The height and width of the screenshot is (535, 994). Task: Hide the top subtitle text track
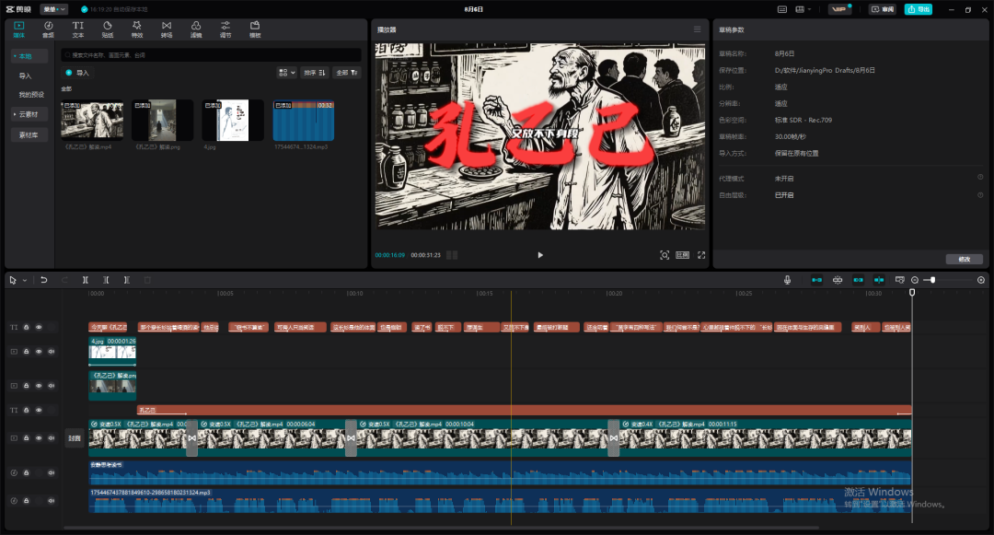[39, 327]
